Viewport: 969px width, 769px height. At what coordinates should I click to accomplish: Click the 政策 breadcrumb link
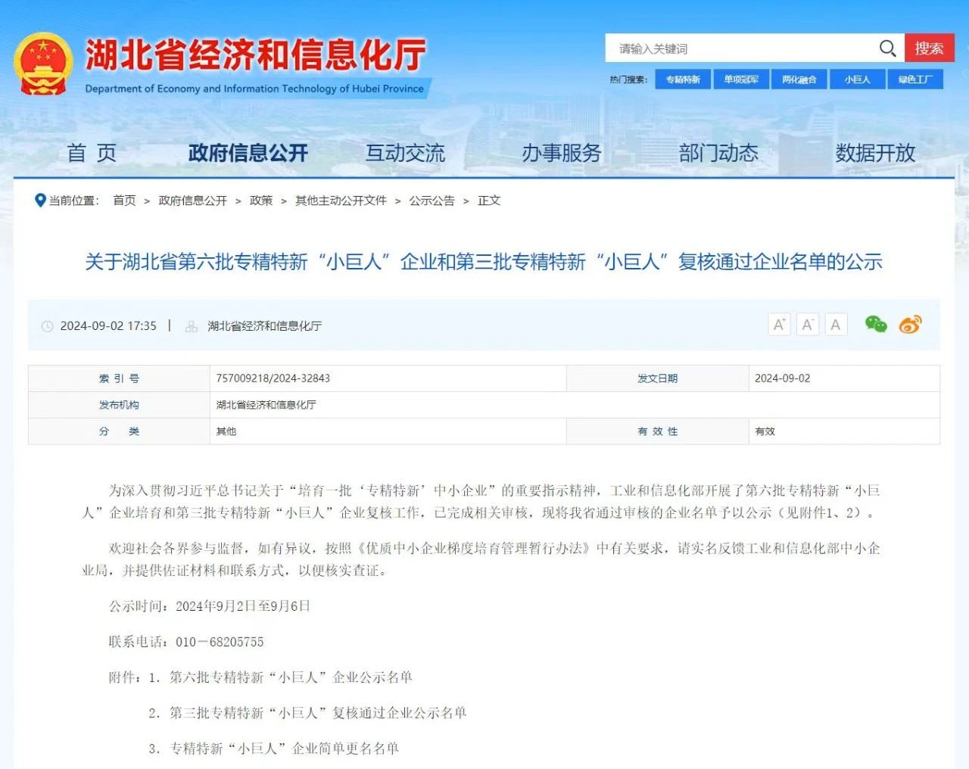261,201
